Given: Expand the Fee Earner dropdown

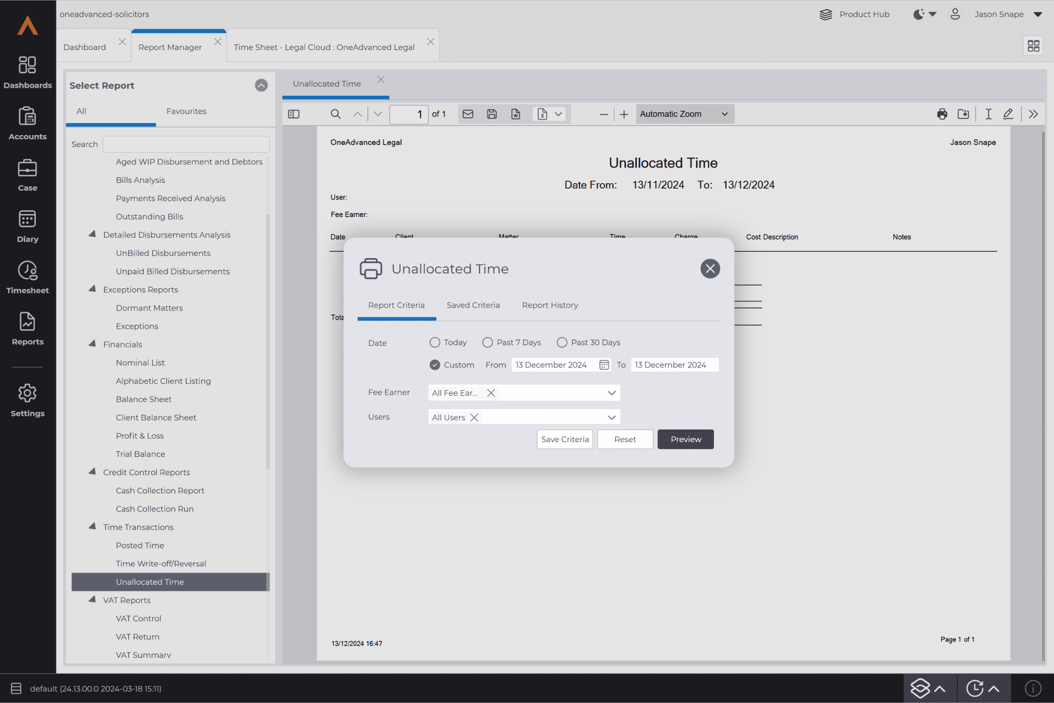Looking at the screenshot, I should pyautogui.click(x=611, y=393).
